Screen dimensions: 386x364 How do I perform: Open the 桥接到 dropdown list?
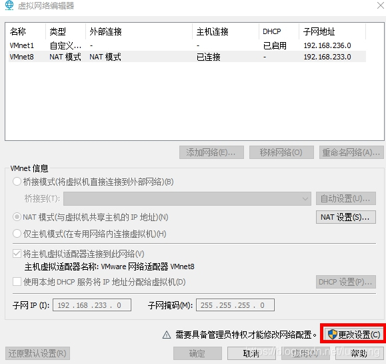point(187,198)
